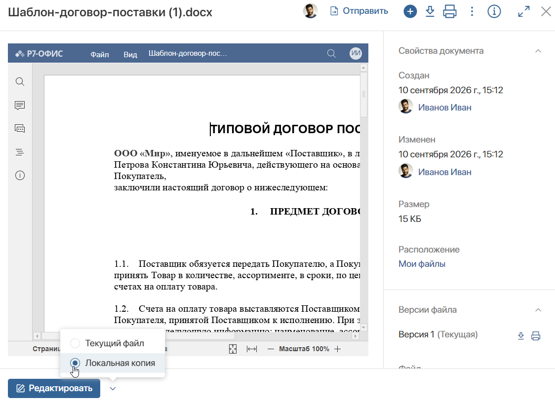Click the info icon in the editor's left sidebar
The width and height of the screenshot is (555, 401).
20,176
